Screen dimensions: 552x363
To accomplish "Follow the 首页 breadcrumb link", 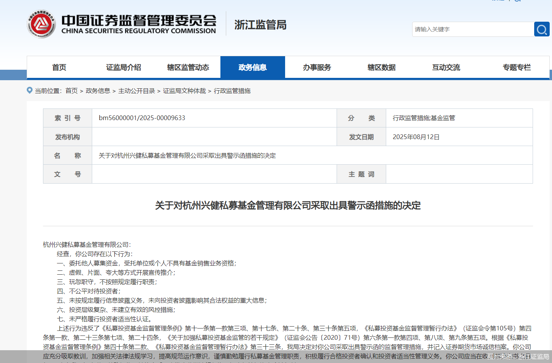I will (71, 91).
